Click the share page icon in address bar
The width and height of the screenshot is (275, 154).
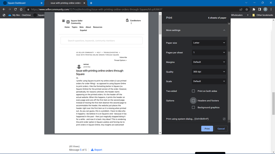tap(241, 9)
